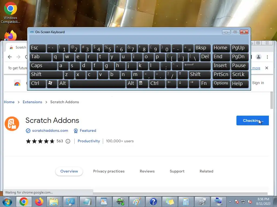Screen dimensions: 277x207
Task: Open the notepad taskbar icon
Action: click(87, 202)
